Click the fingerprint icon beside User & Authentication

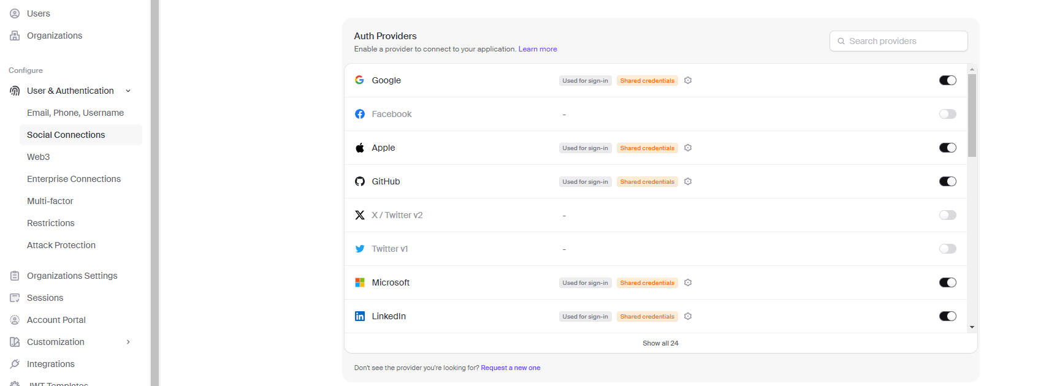(x=15, y=91)
